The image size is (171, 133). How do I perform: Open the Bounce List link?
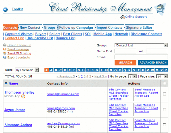65,38
